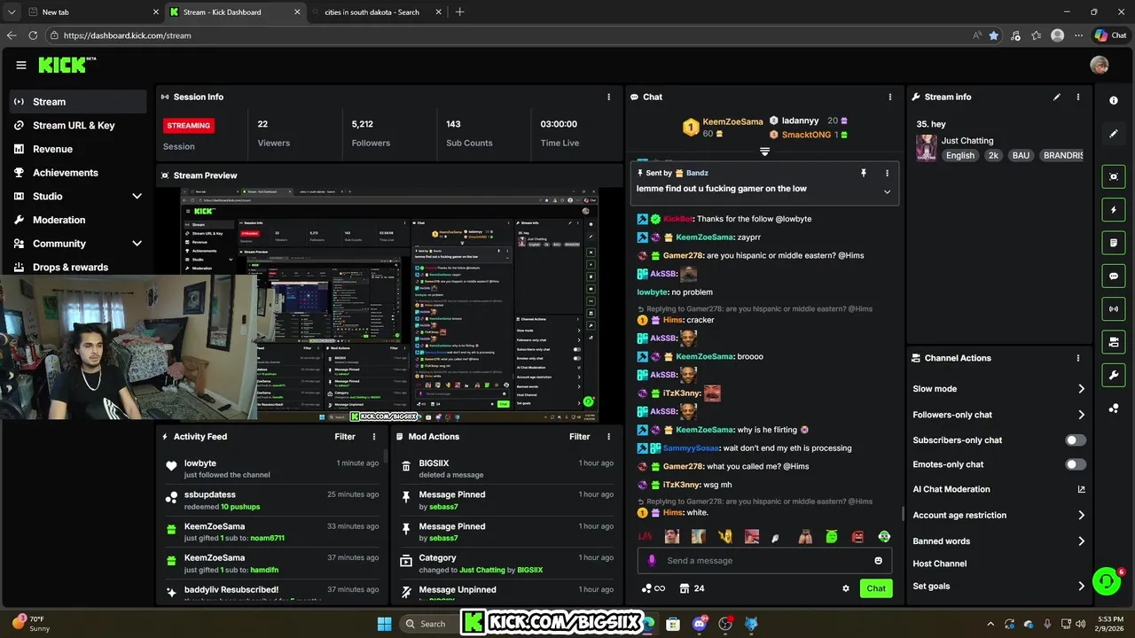This screenshot has width=1135, height=638.
Task: Open Account age restriction settings
Action: pyautogui.click(x=998, y=515)
